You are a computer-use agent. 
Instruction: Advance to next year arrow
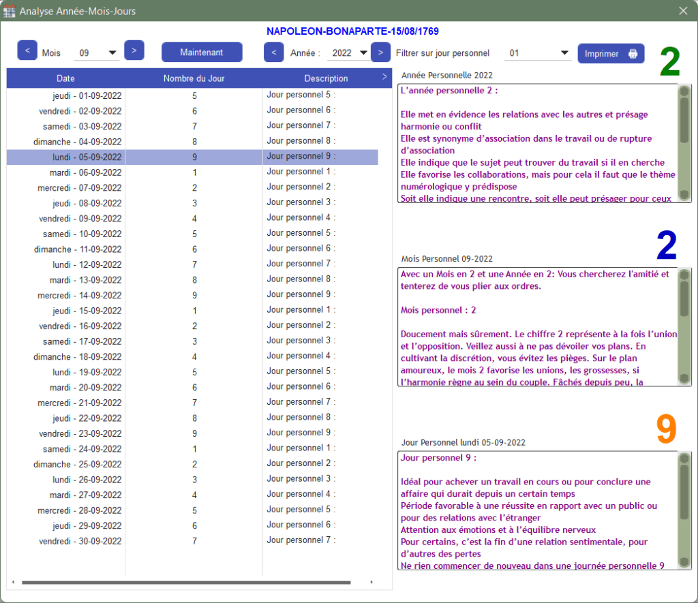click(x=380, y=52)
